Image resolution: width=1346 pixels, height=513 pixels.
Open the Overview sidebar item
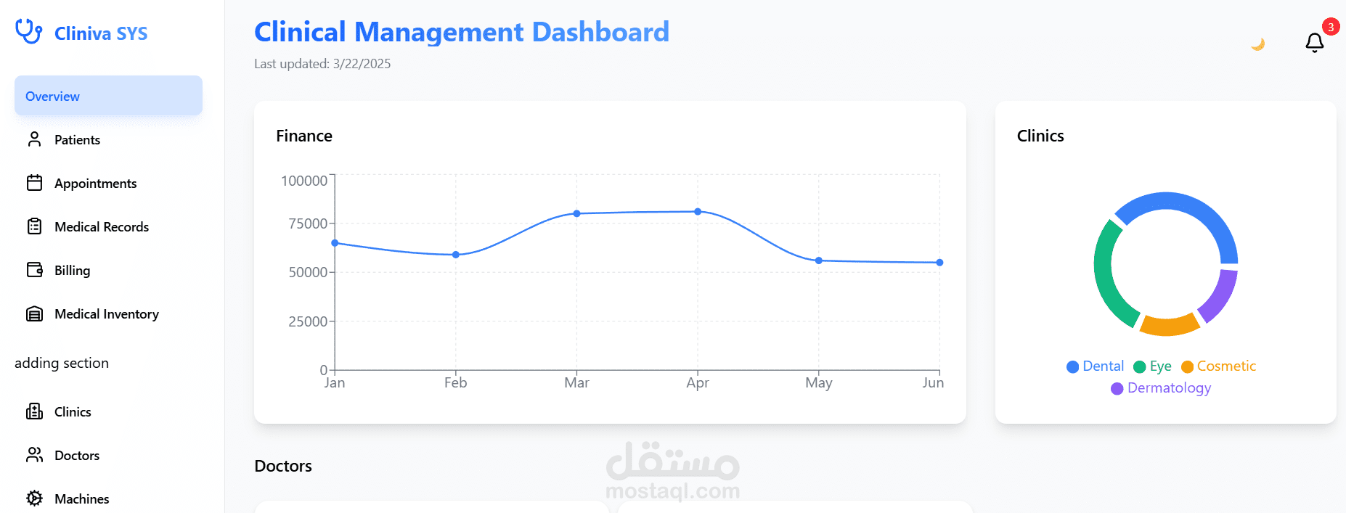coord(108,96)
